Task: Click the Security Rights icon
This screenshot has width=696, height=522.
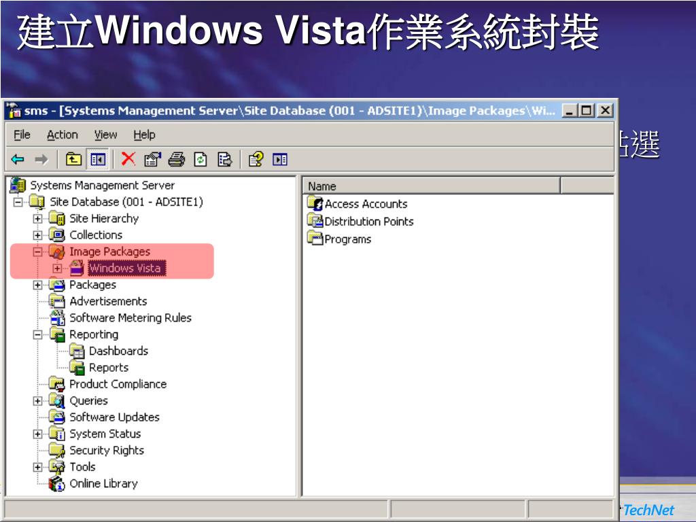Action: 57,450
